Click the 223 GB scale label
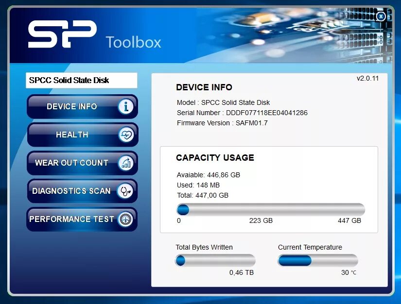Image resolution: width=401 pixels, height=304 pixels. pyautogui.click(x=261, y=220)
